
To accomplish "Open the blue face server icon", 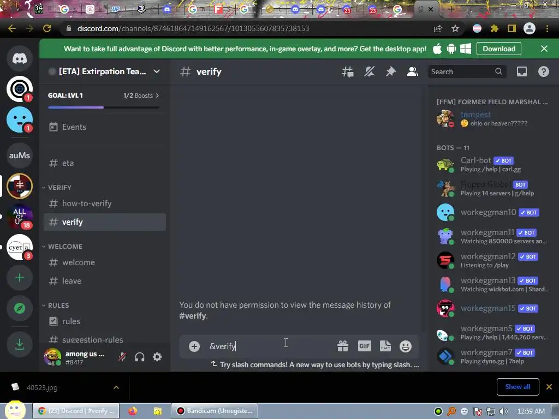I will [x=20, y=119].
